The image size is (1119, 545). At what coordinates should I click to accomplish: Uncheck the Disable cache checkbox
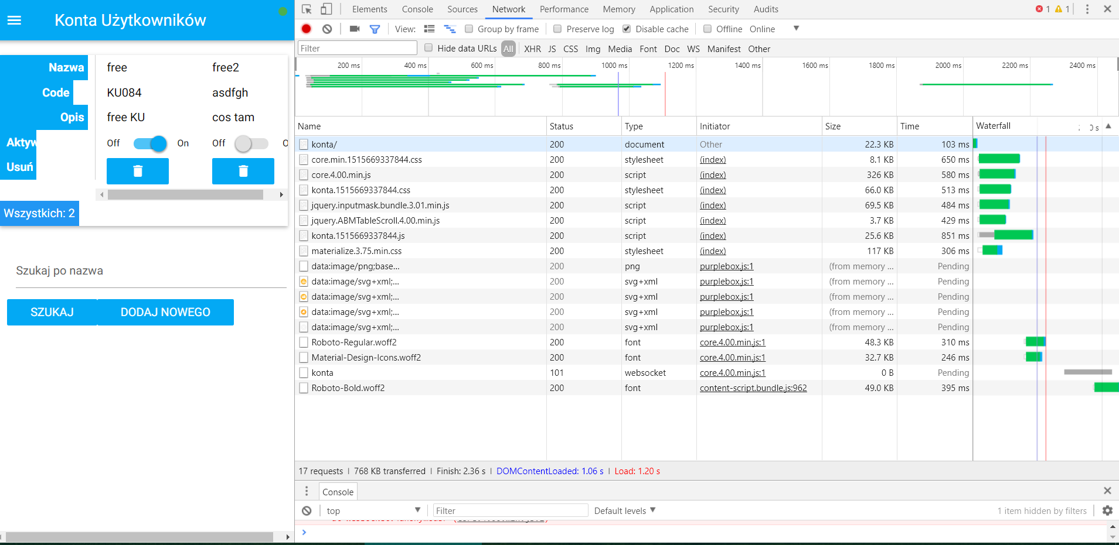pos(627,29)
